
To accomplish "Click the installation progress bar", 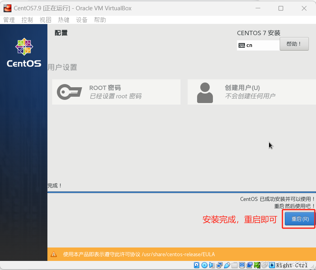I will 182,192.
